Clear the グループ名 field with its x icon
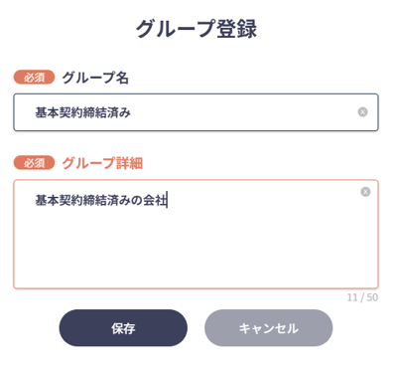Viewport: 397px width, 365px height. [362, 112]
